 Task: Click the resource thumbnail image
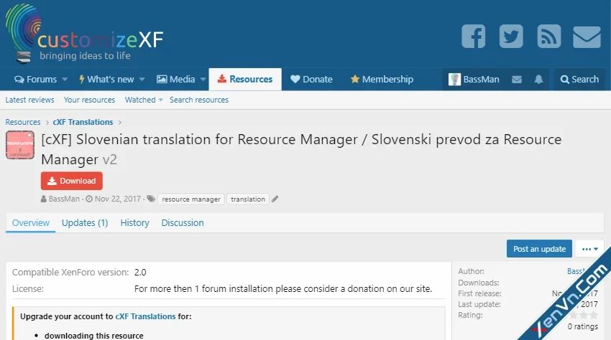pyautogui.click(x=20, y=145)
